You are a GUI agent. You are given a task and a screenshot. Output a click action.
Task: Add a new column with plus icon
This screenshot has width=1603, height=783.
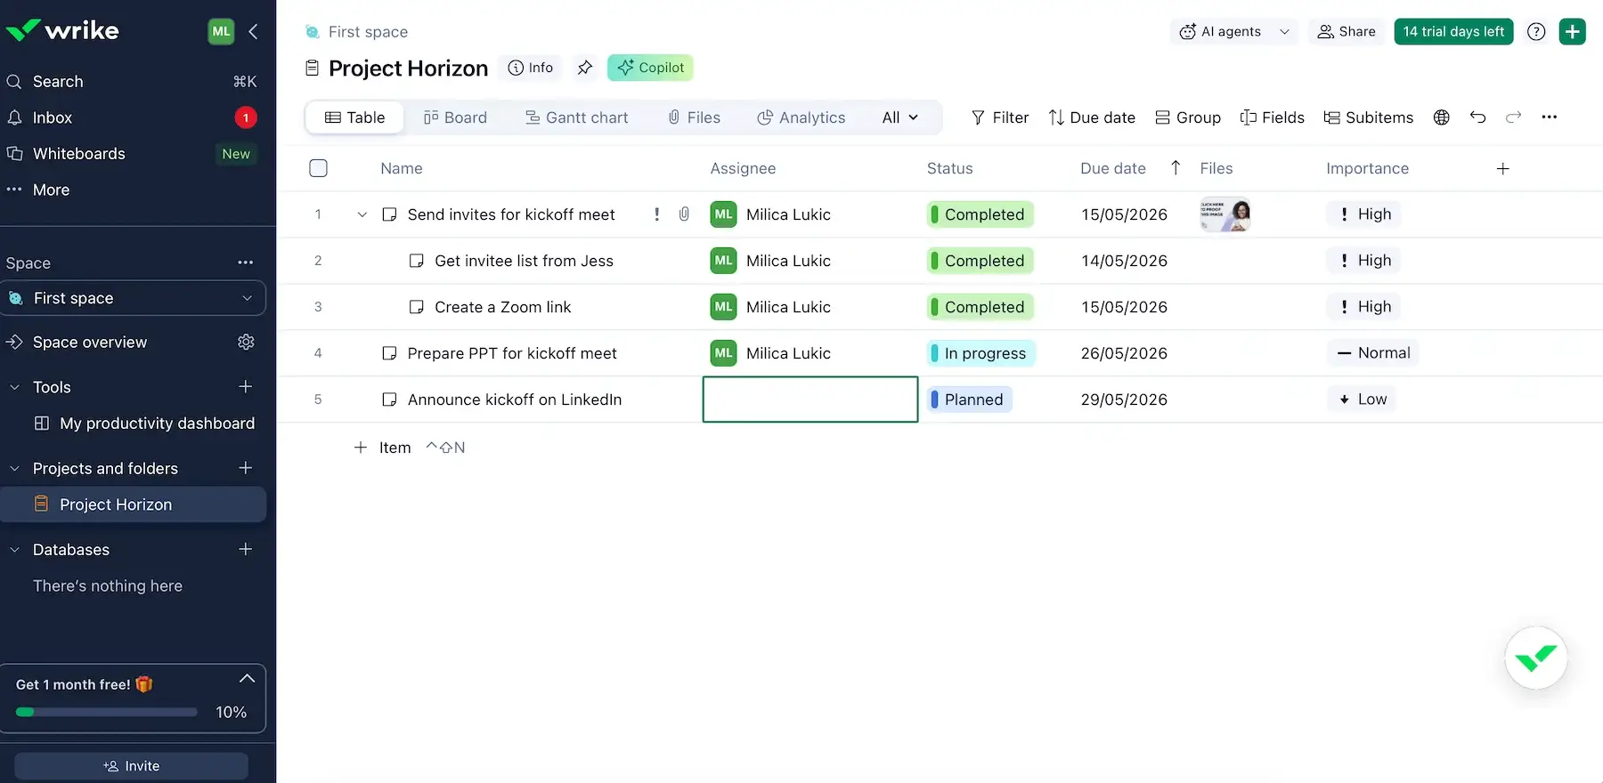pos(1502,169)
